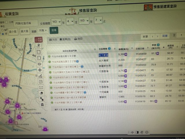The width and height of the screenshot is (185, 139).
Task: Click the 門牌/社區名稱 input field
Action: [25, 23]
